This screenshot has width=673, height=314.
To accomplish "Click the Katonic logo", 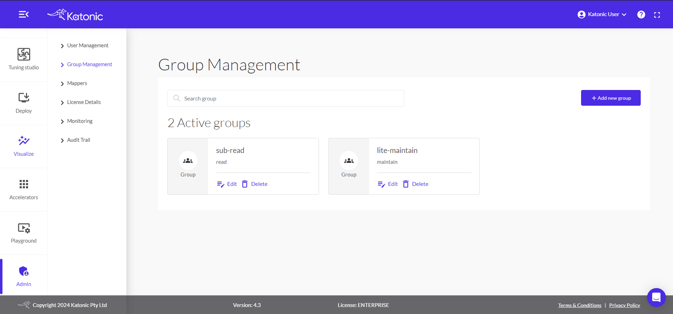I will tap(75, 15).
